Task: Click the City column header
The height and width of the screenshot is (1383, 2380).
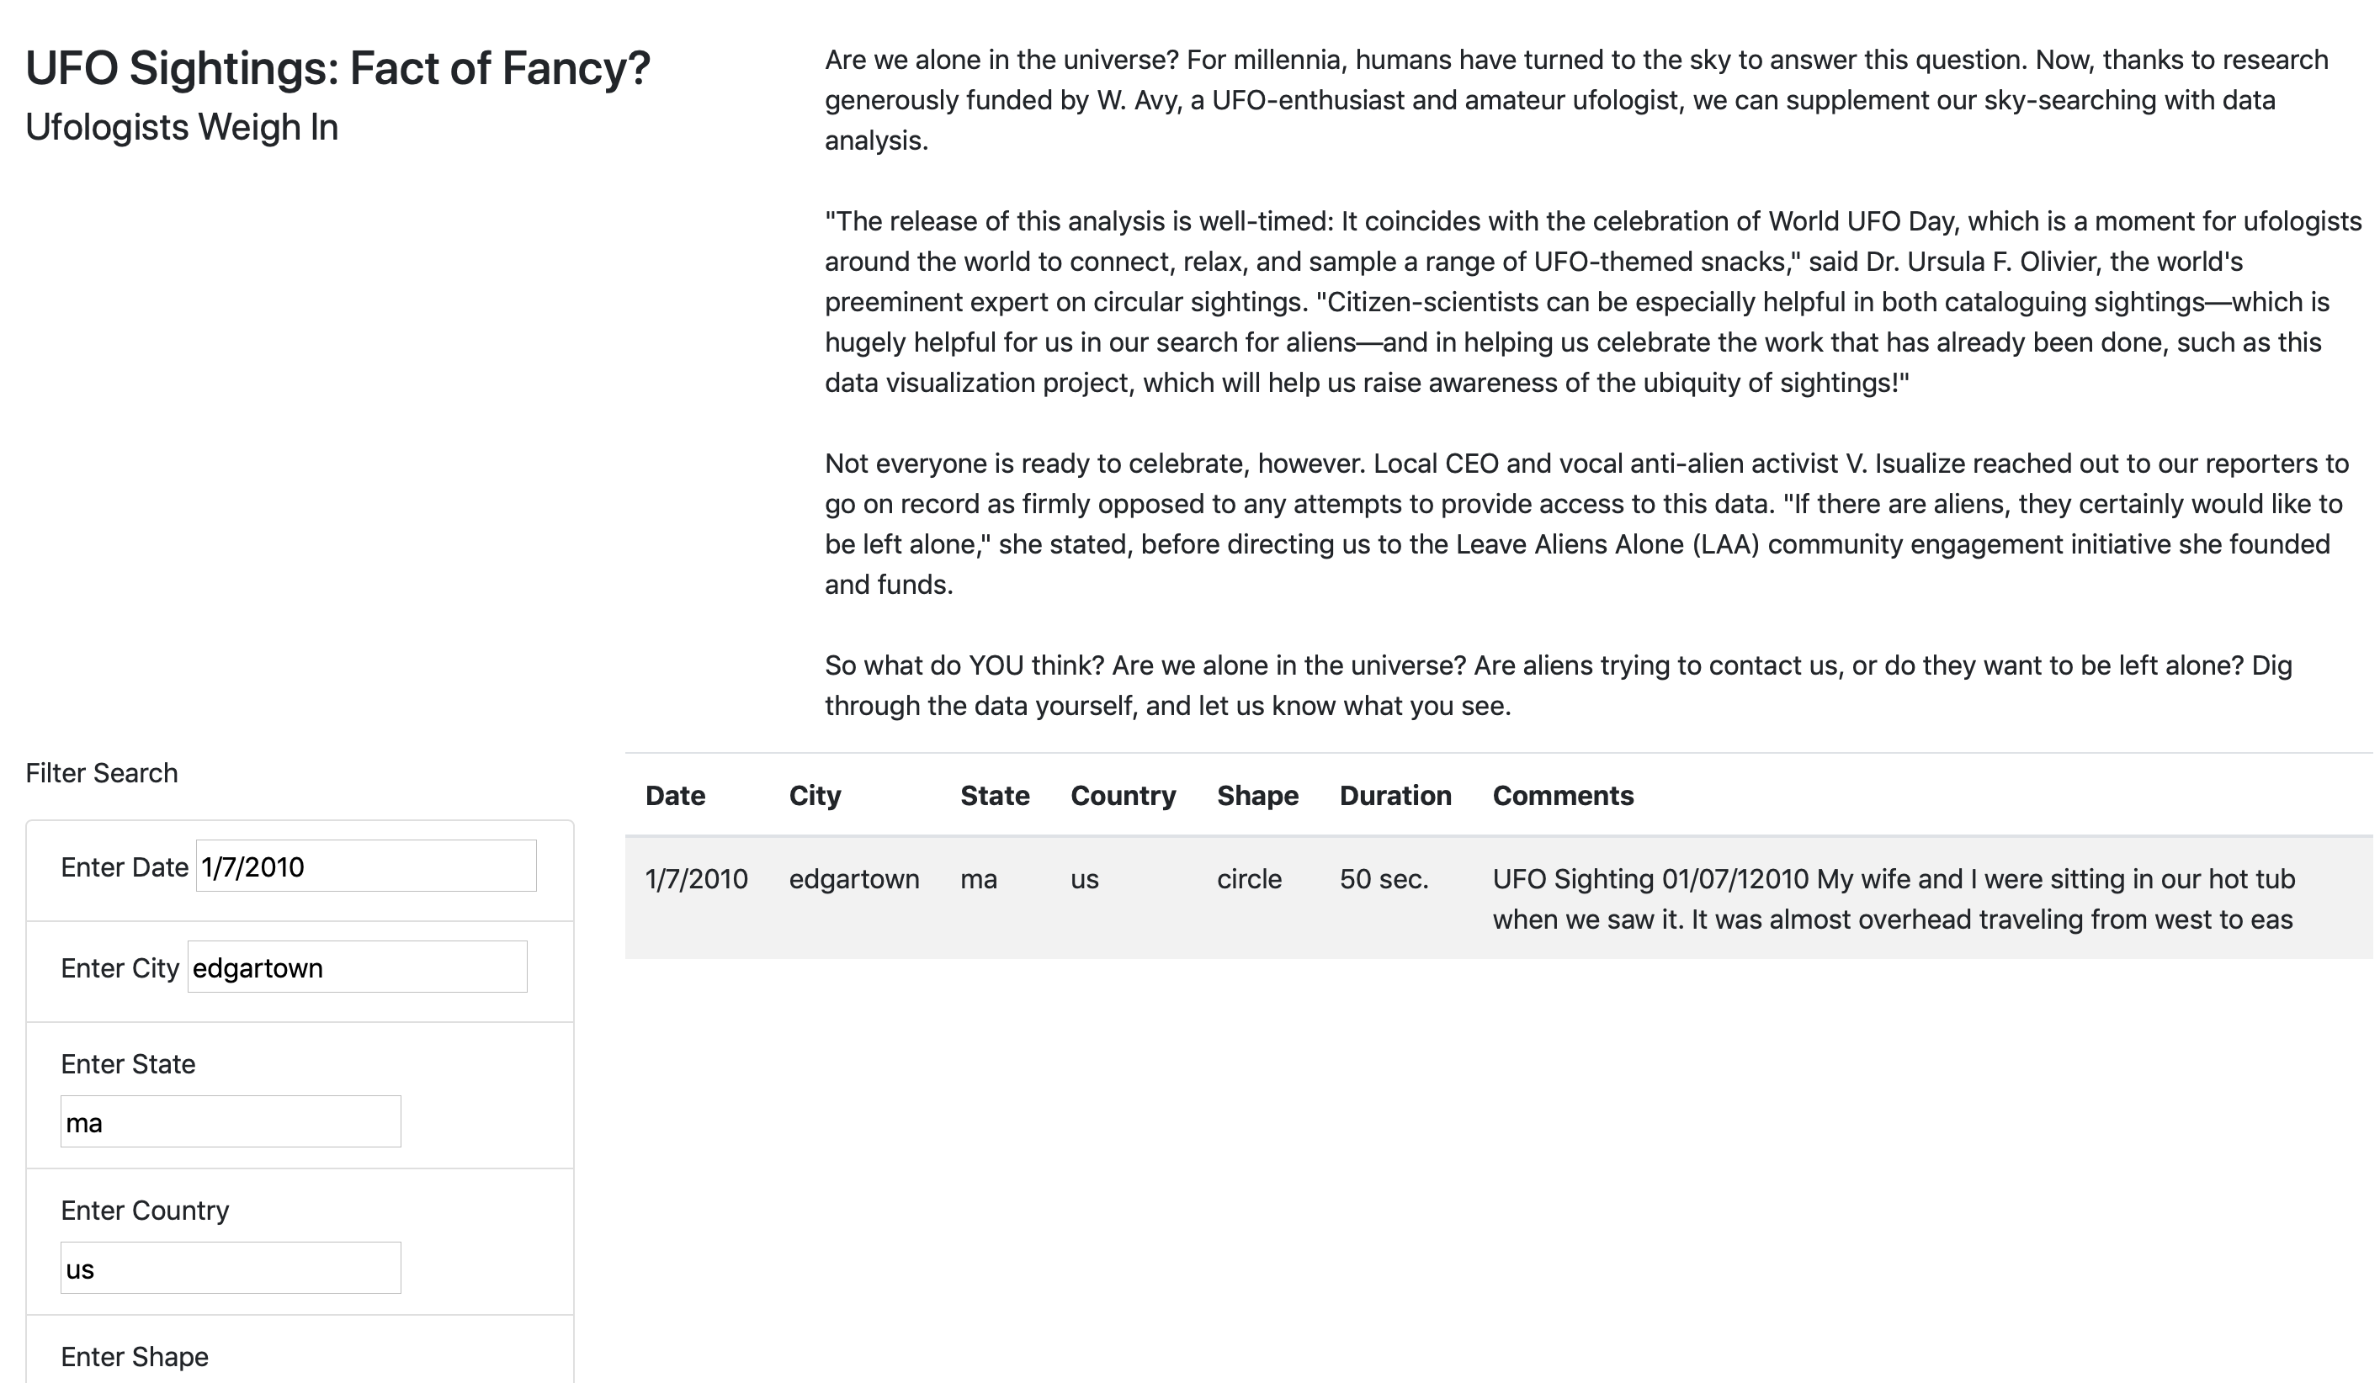Action: (x=814, y=796)
